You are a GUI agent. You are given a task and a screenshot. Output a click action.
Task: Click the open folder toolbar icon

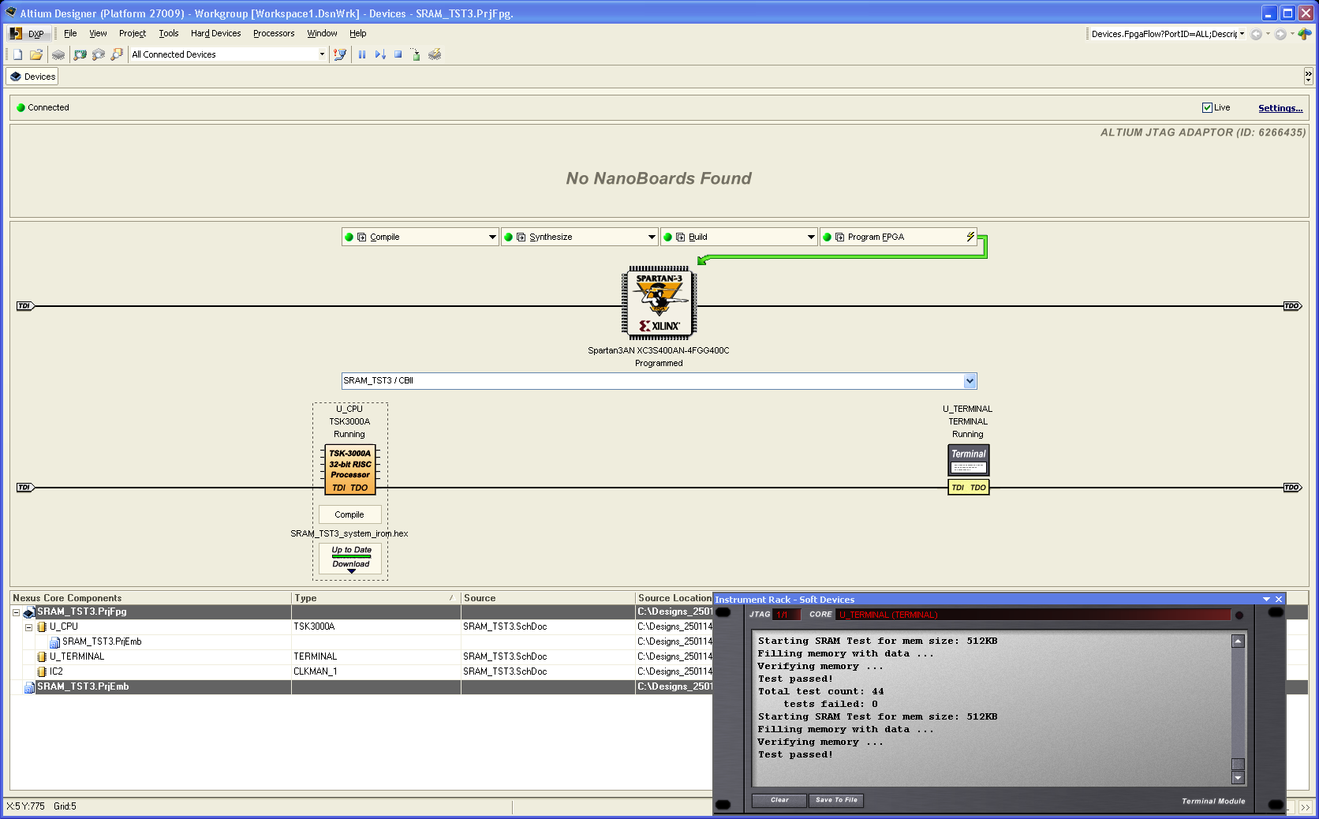pos(35,54)
